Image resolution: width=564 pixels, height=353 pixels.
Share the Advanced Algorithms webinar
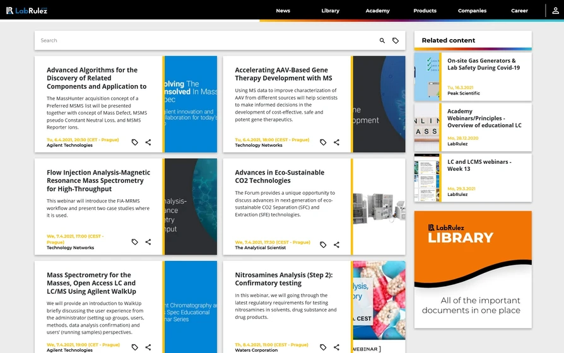148,142
